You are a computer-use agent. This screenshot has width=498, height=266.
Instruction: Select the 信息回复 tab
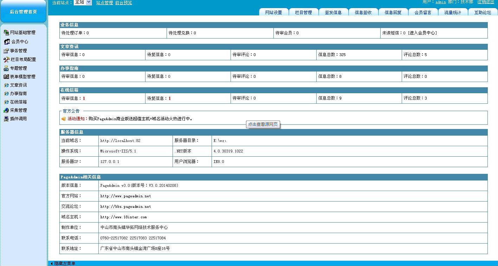pos(393,12)
